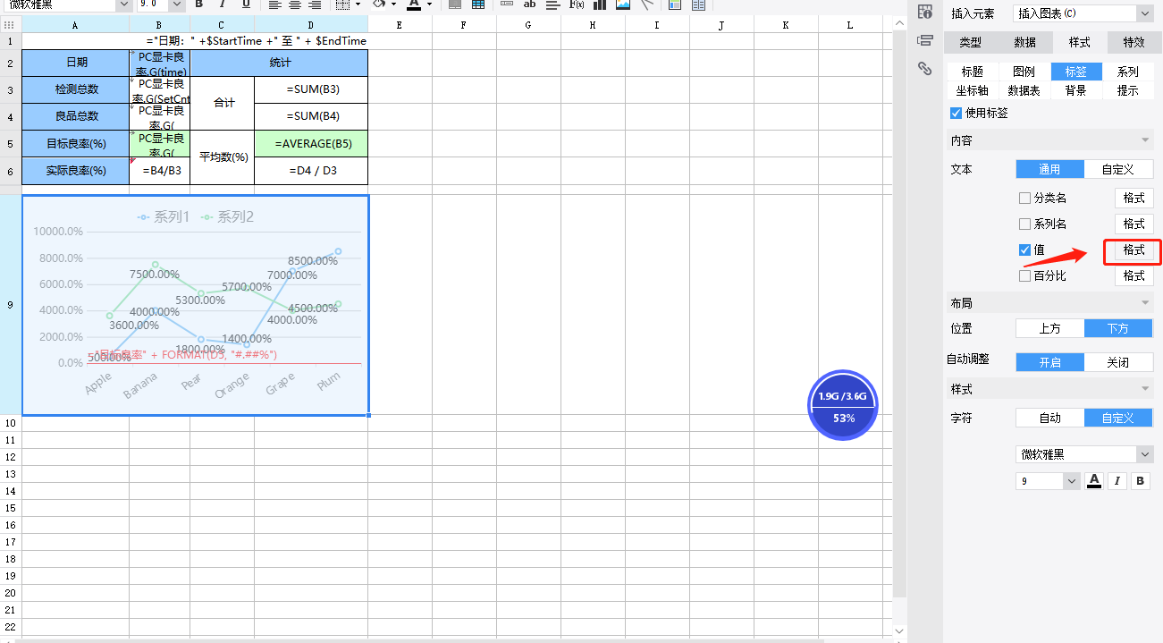The height and width of the screenshot is (643, 1163).
Task: Uncheck the 使用标签 checkbox
Action: click(x=956, y=114)
